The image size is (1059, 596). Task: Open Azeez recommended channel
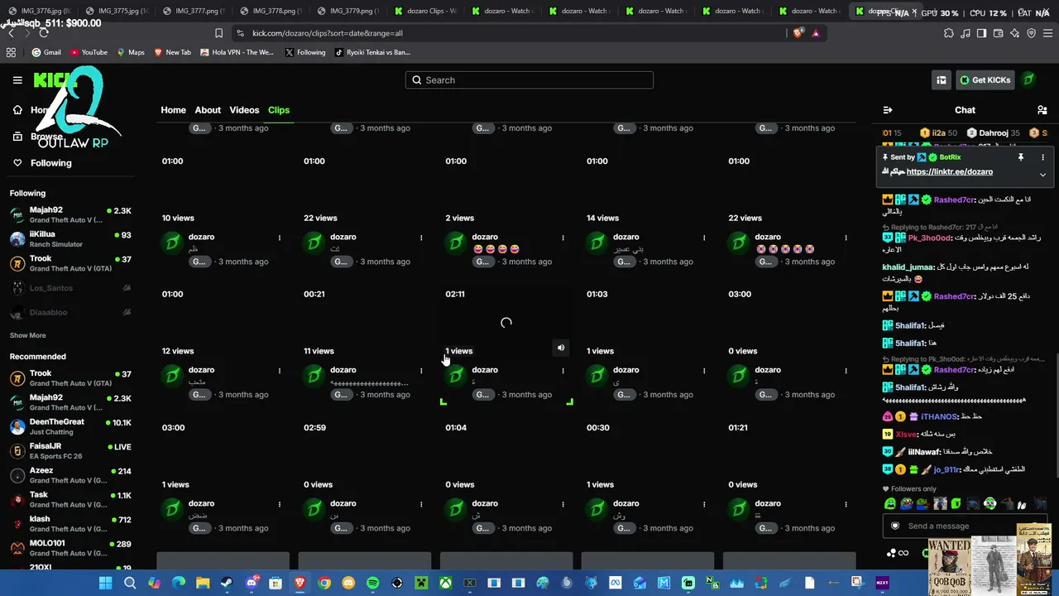coord(70,476)
